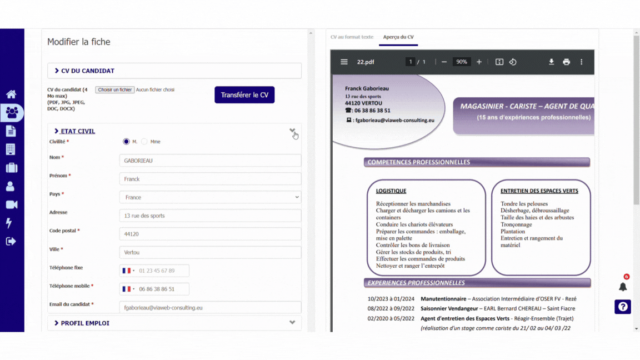Viewport: 640px width, 360px height.
Task: Open the help question mark button
Action: (623, 307)
